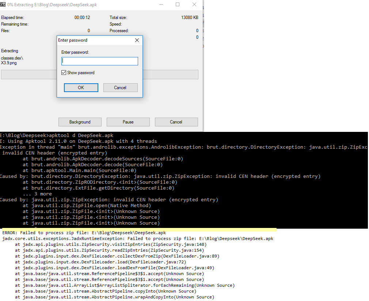
Task: Select the 'Processed:' label
Action: tap(119, 31)
